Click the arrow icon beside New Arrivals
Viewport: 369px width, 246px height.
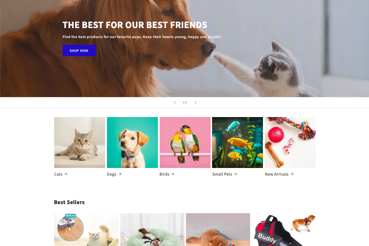click(x=292, y=174)
